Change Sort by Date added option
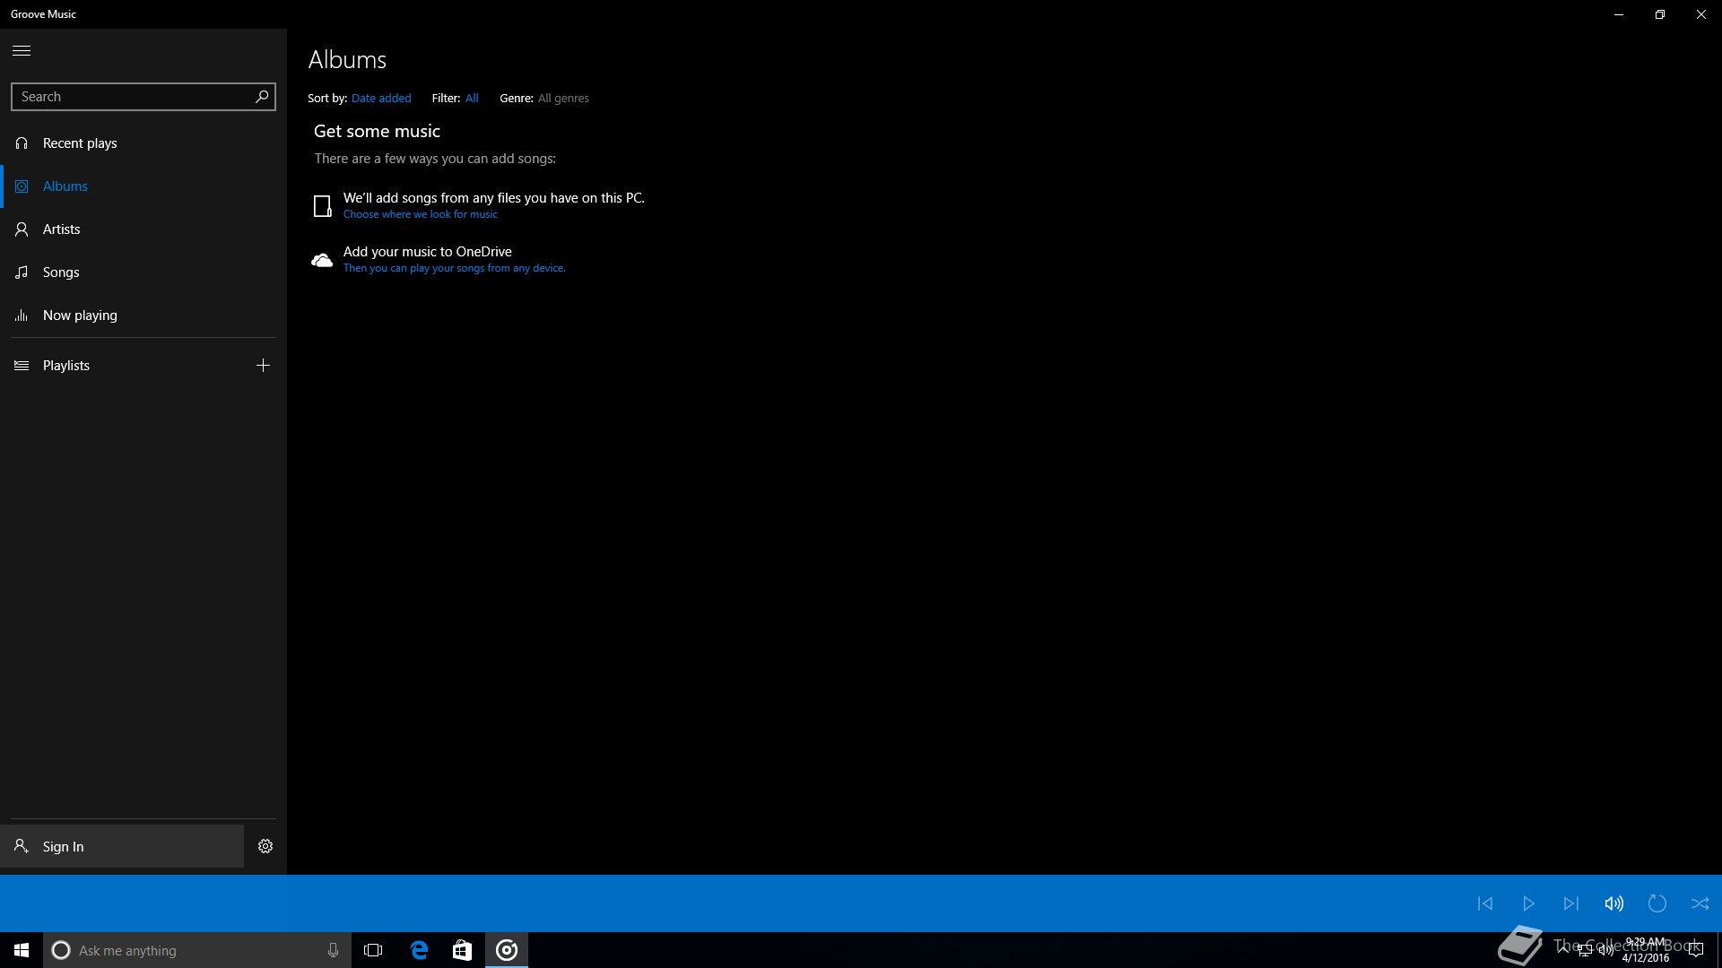The width and height of the screenshot is (1722, 968). (x=381, y=99)
